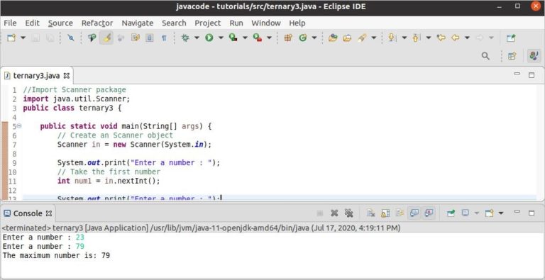Viewport: 545px width, 280px height.
Task: Open the External Tools dropdown arrow
Action: click(269, 38)
